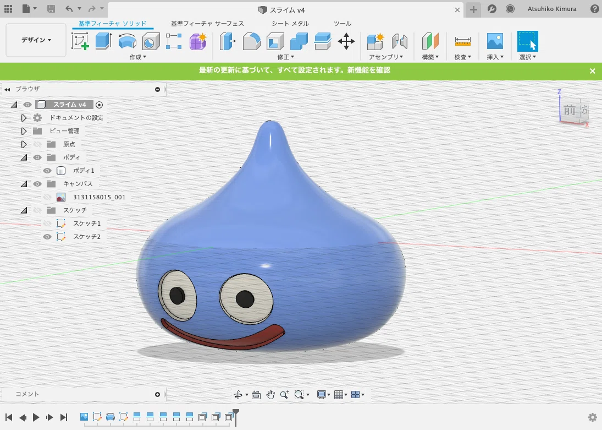Open the 作成 dropdown menu
This screenshot has width=602, height=430.
click(x=138, y=57)
